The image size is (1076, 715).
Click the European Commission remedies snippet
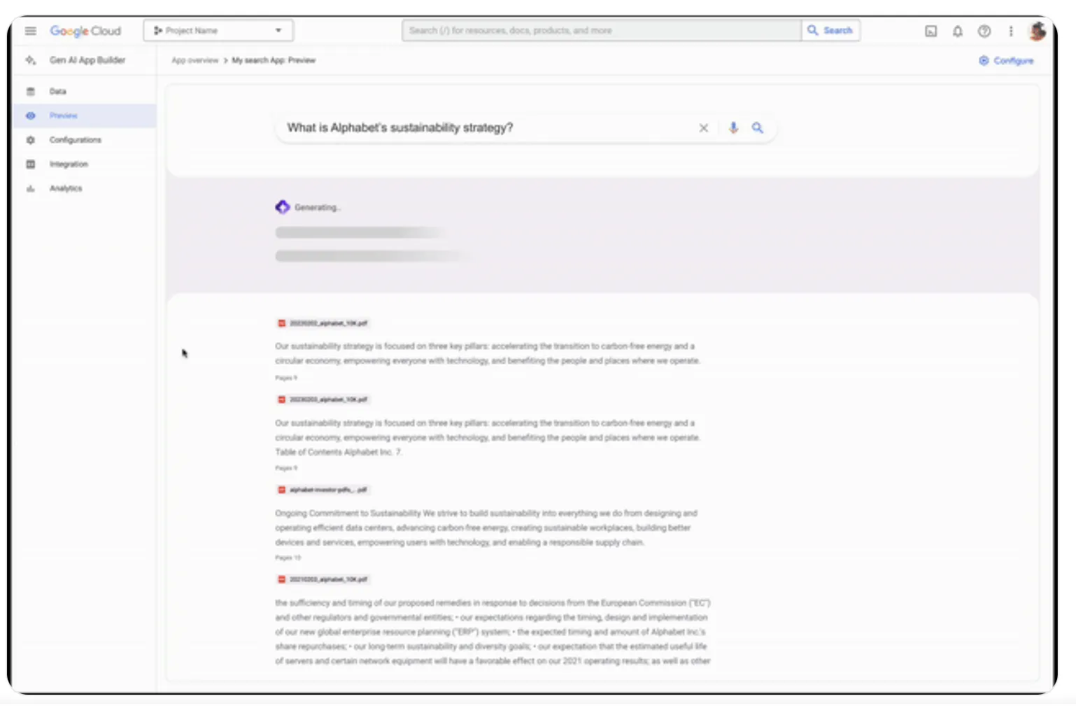[x=493, y=632]
